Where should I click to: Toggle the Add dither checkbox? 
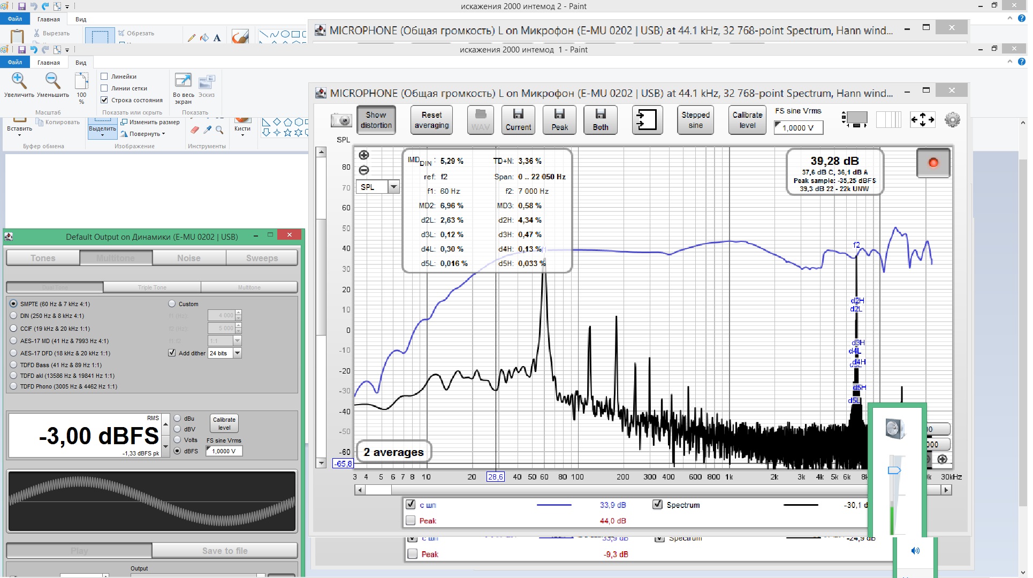172,353
